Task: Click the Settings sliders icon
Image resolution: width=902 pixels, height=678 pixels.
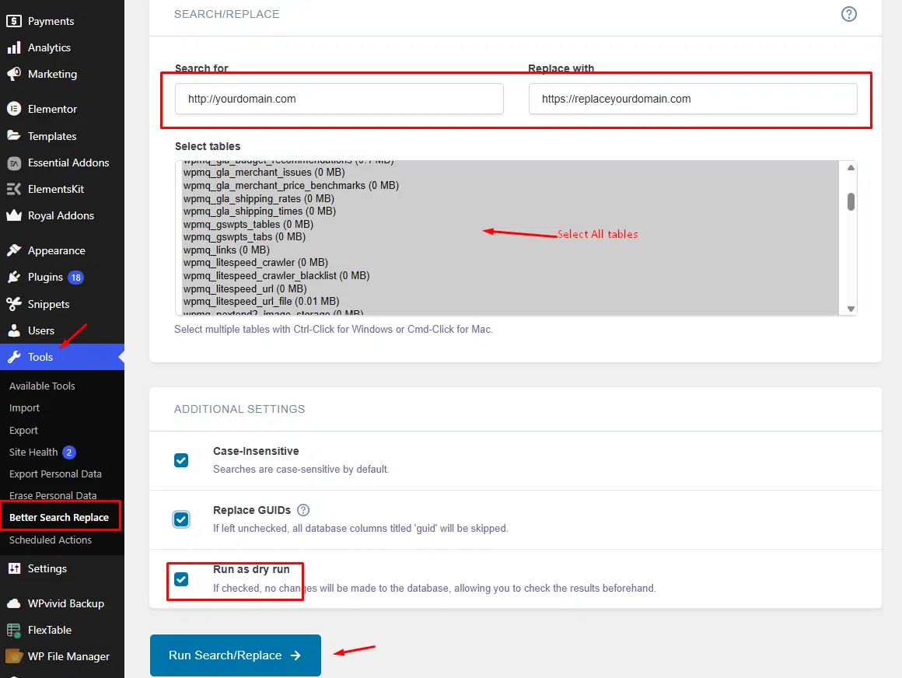Action: pyautogui.click(x=14, y=568)
